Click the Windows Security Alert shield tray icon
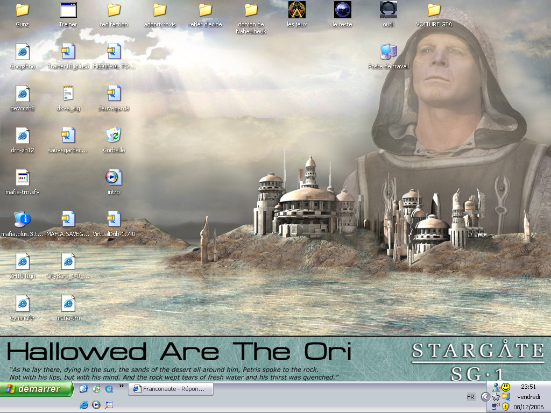Screen dimensions: 551x413 505,407
